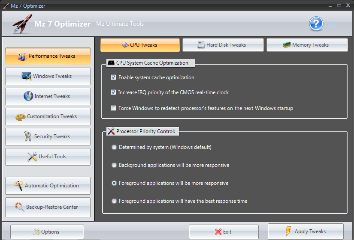The image size is (354, 240).
Task: Close the Mz 7 Optimizer window
Action: 348,6
